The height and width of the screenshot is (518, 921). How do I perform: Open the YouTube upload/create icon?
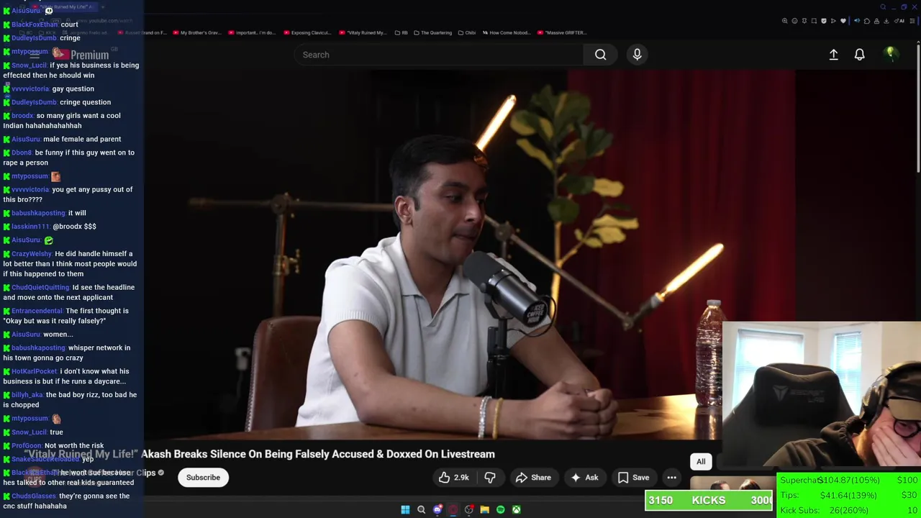pyautogui.click(x=833, y=55)
